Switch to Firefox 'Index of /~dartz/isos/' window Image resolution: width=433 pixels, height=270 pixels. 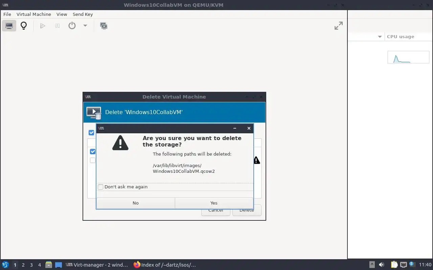165,265
